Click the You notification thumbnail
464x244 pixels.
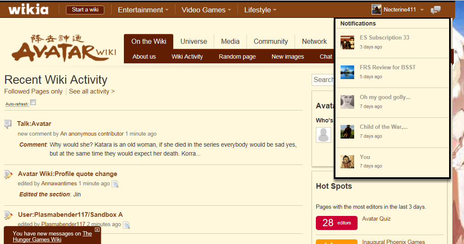pos(347,162)
